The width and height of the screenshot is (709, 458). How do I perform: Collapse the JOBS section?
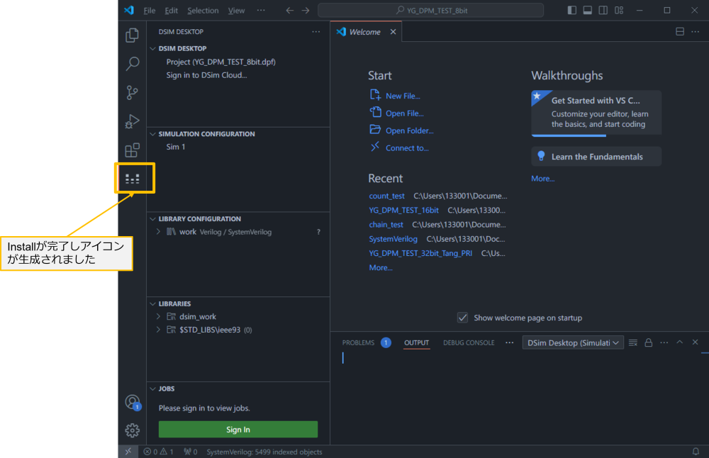[153, 389]
